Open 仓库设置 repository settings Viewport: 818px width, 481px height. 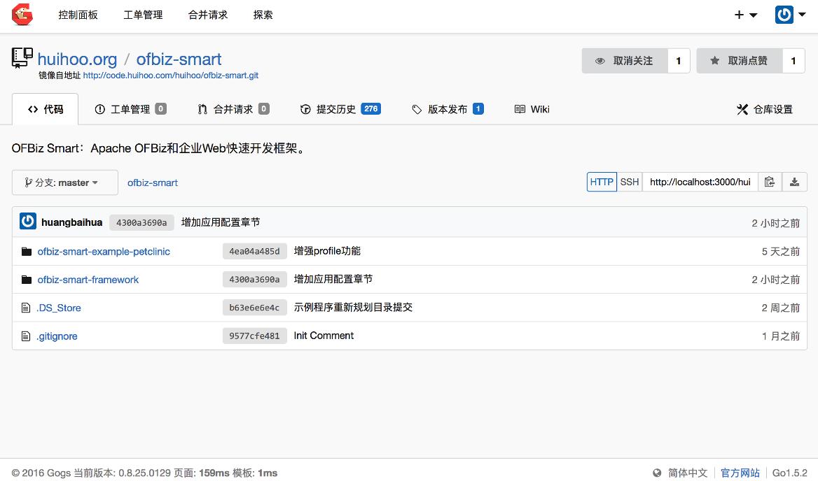[765, 109]
